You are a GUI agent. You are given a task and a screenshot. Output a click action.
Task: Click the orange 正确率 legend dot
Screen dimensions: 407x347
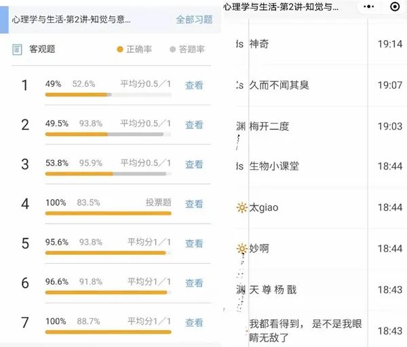[120, 49]
